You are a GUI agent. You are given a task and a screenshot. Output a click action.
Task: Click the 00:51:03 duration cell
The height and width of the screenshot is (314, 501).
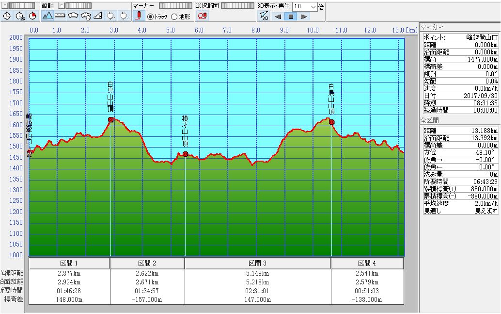click(367, 291)
